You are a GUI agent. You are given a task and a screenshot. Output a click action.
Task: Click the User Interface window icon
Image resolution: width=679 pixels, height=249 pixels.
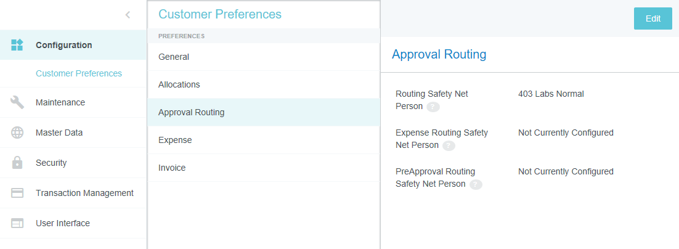pos(17,223)
